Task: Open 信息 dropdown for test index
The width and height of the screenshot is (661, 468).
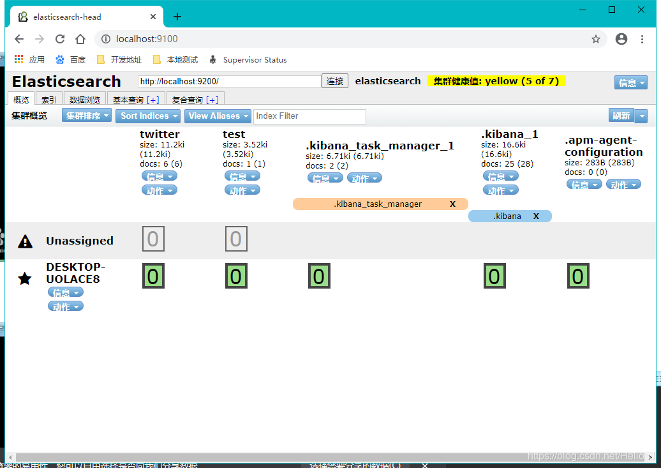Action: [x=242, y=176]
